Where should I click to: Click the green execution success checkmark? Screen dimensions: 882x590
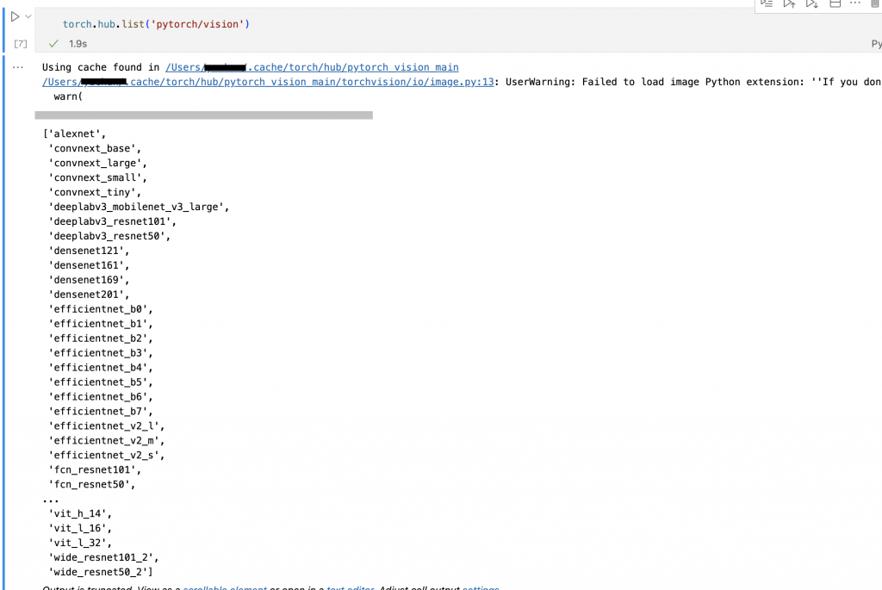(53, 43)
